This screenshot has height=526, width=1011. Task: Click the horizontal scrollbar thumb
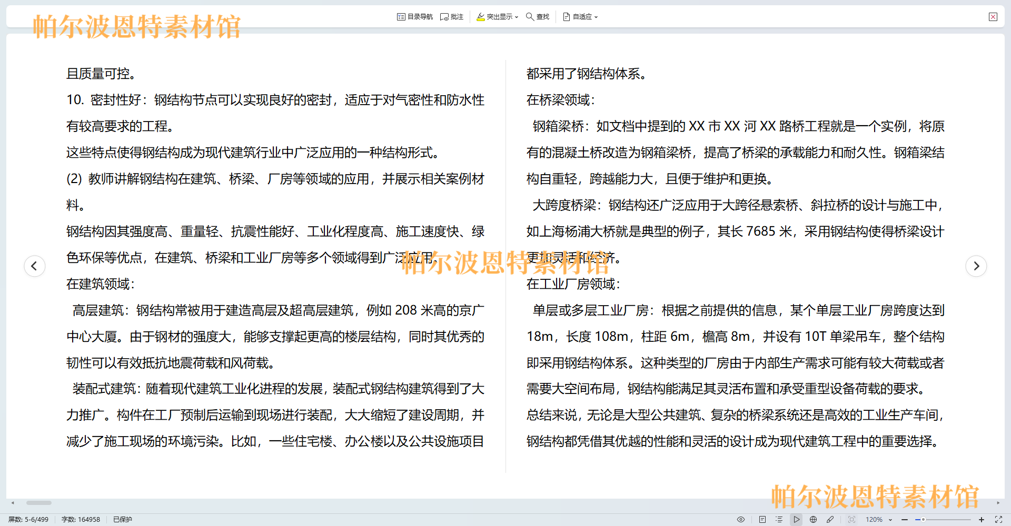39,503
